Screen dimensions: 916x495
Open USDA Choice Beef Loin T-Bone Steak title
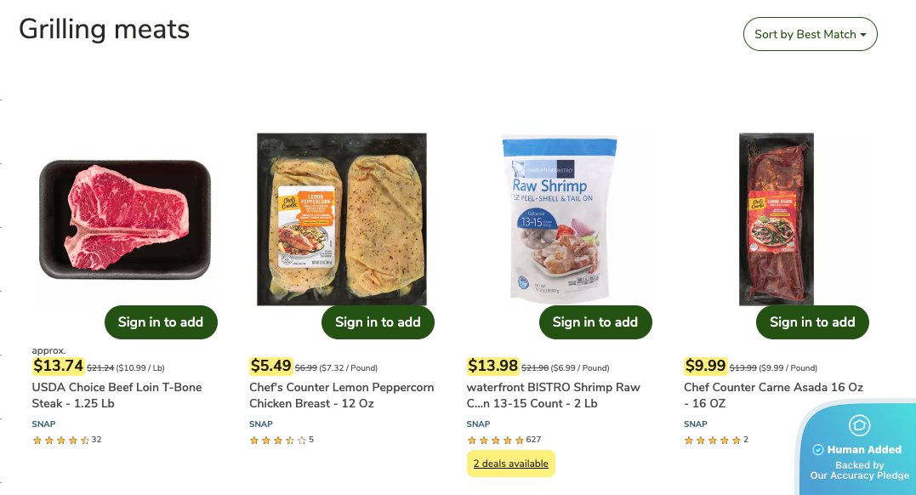117,395
